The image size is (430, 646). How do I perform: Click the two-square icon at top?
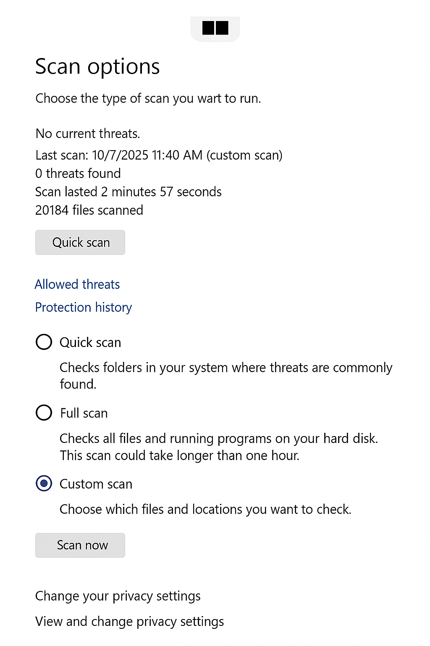(215, 28)
